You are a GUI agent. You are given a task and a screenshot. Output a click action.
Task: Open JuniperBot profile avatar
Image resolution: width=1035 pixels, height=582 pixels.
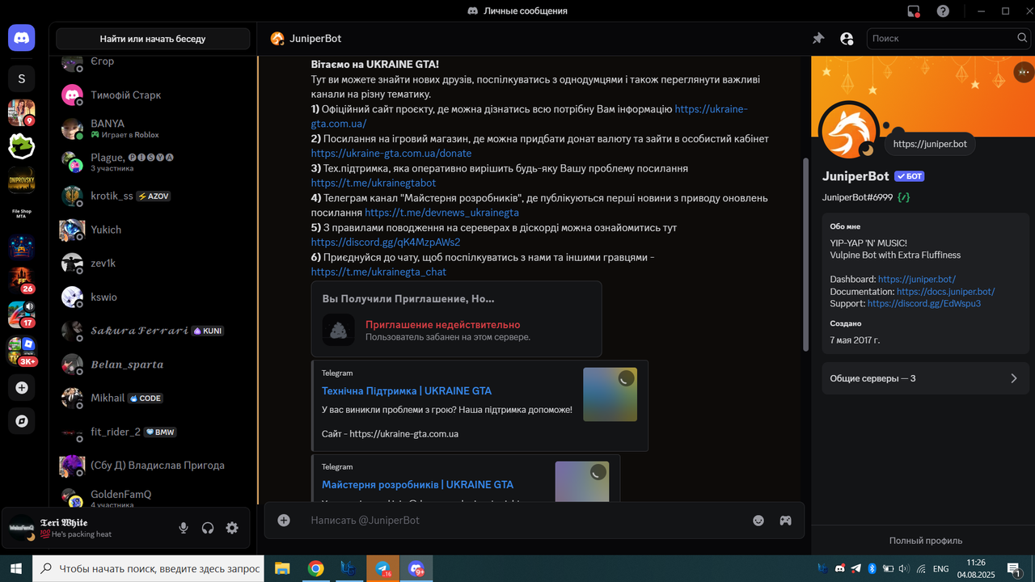[849, 131]
